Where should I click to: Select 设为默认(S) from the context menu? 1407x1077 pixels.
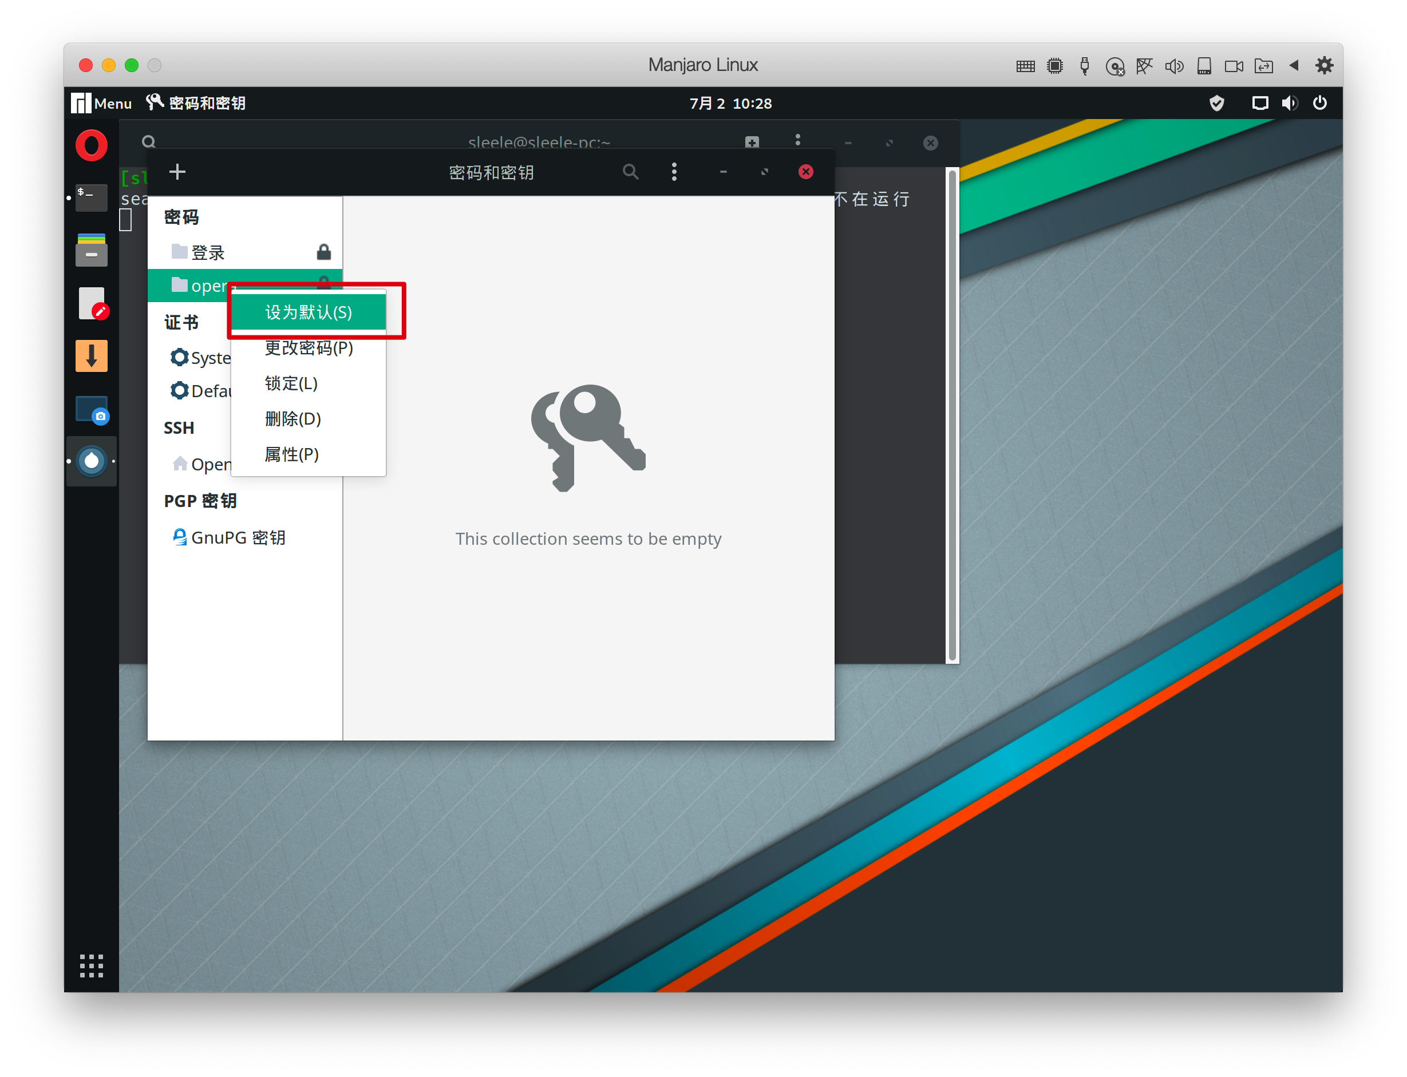click(309, 312)
